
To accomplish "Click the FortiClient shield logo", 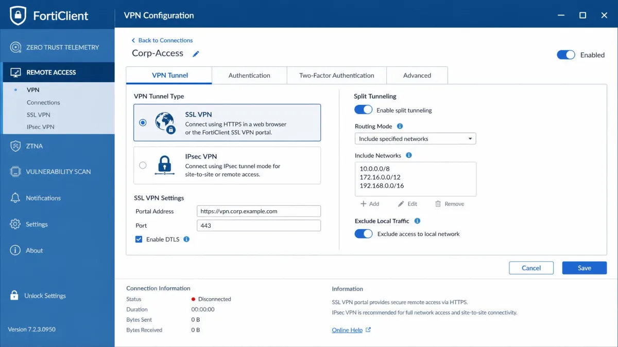I will coord(18,15).
